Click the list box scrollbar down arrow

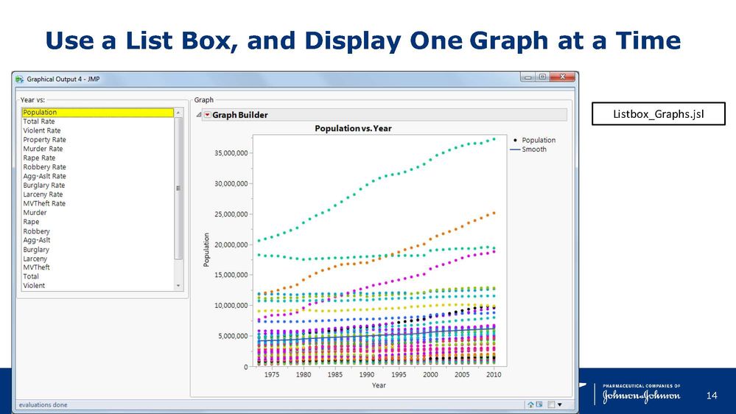point(178,286)
